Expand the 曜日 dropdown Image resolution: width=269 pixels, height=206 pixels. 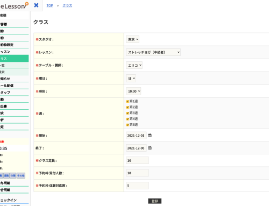(131, 79)
